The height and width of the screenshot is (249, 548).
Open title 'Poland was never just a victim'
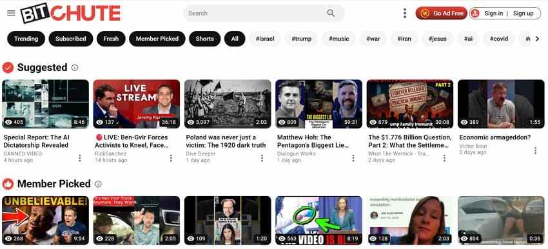point(226,141)
